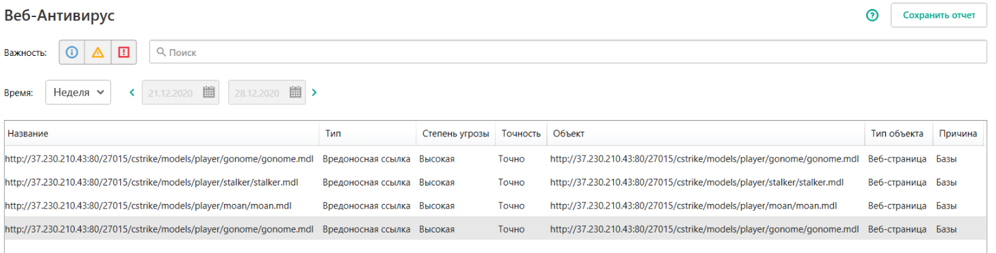Sort by Точность column header

(x=521, y=134)
